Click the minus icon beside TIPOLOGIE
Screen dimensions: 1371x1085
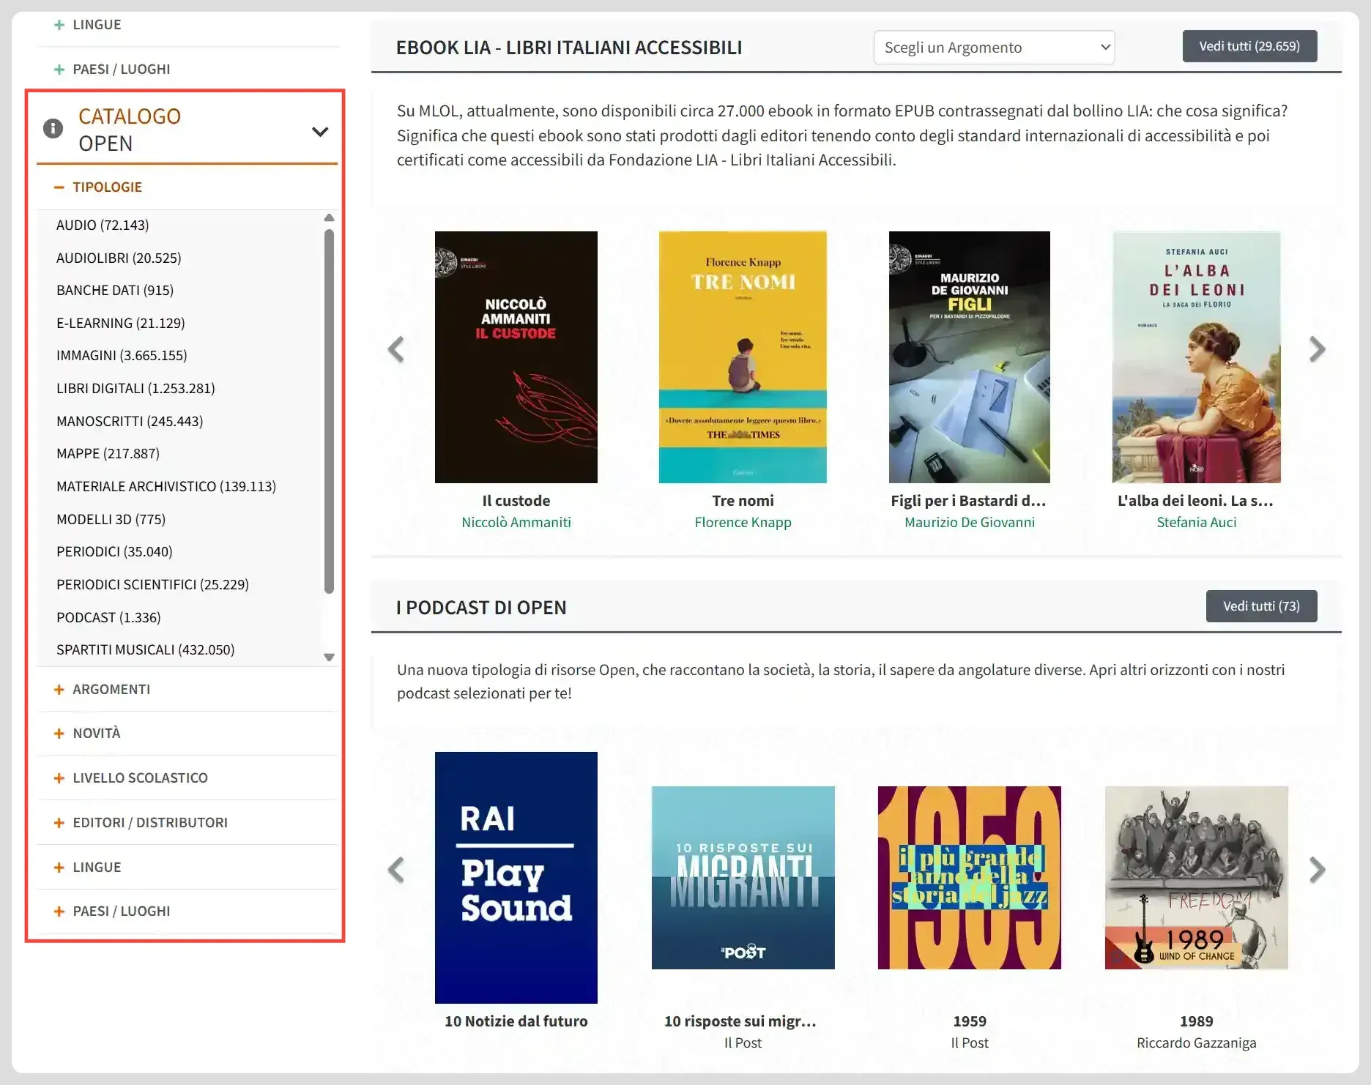[x=59, y=187]
